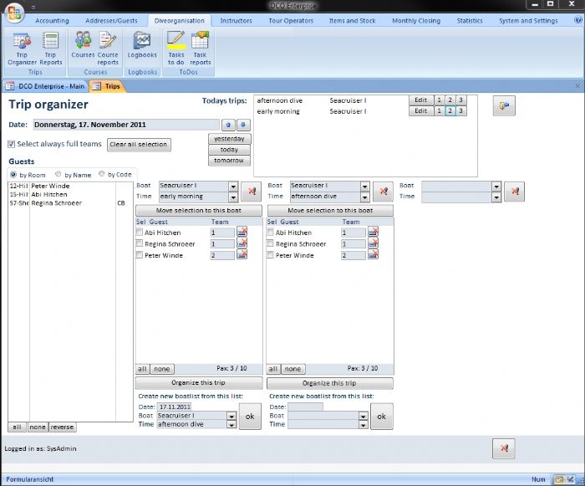Click the close form icon at bottom right

click(504, 448)
